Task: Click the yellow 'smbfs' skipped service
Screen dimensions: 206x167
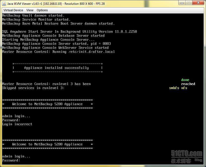Action: (x=174, y=88)
